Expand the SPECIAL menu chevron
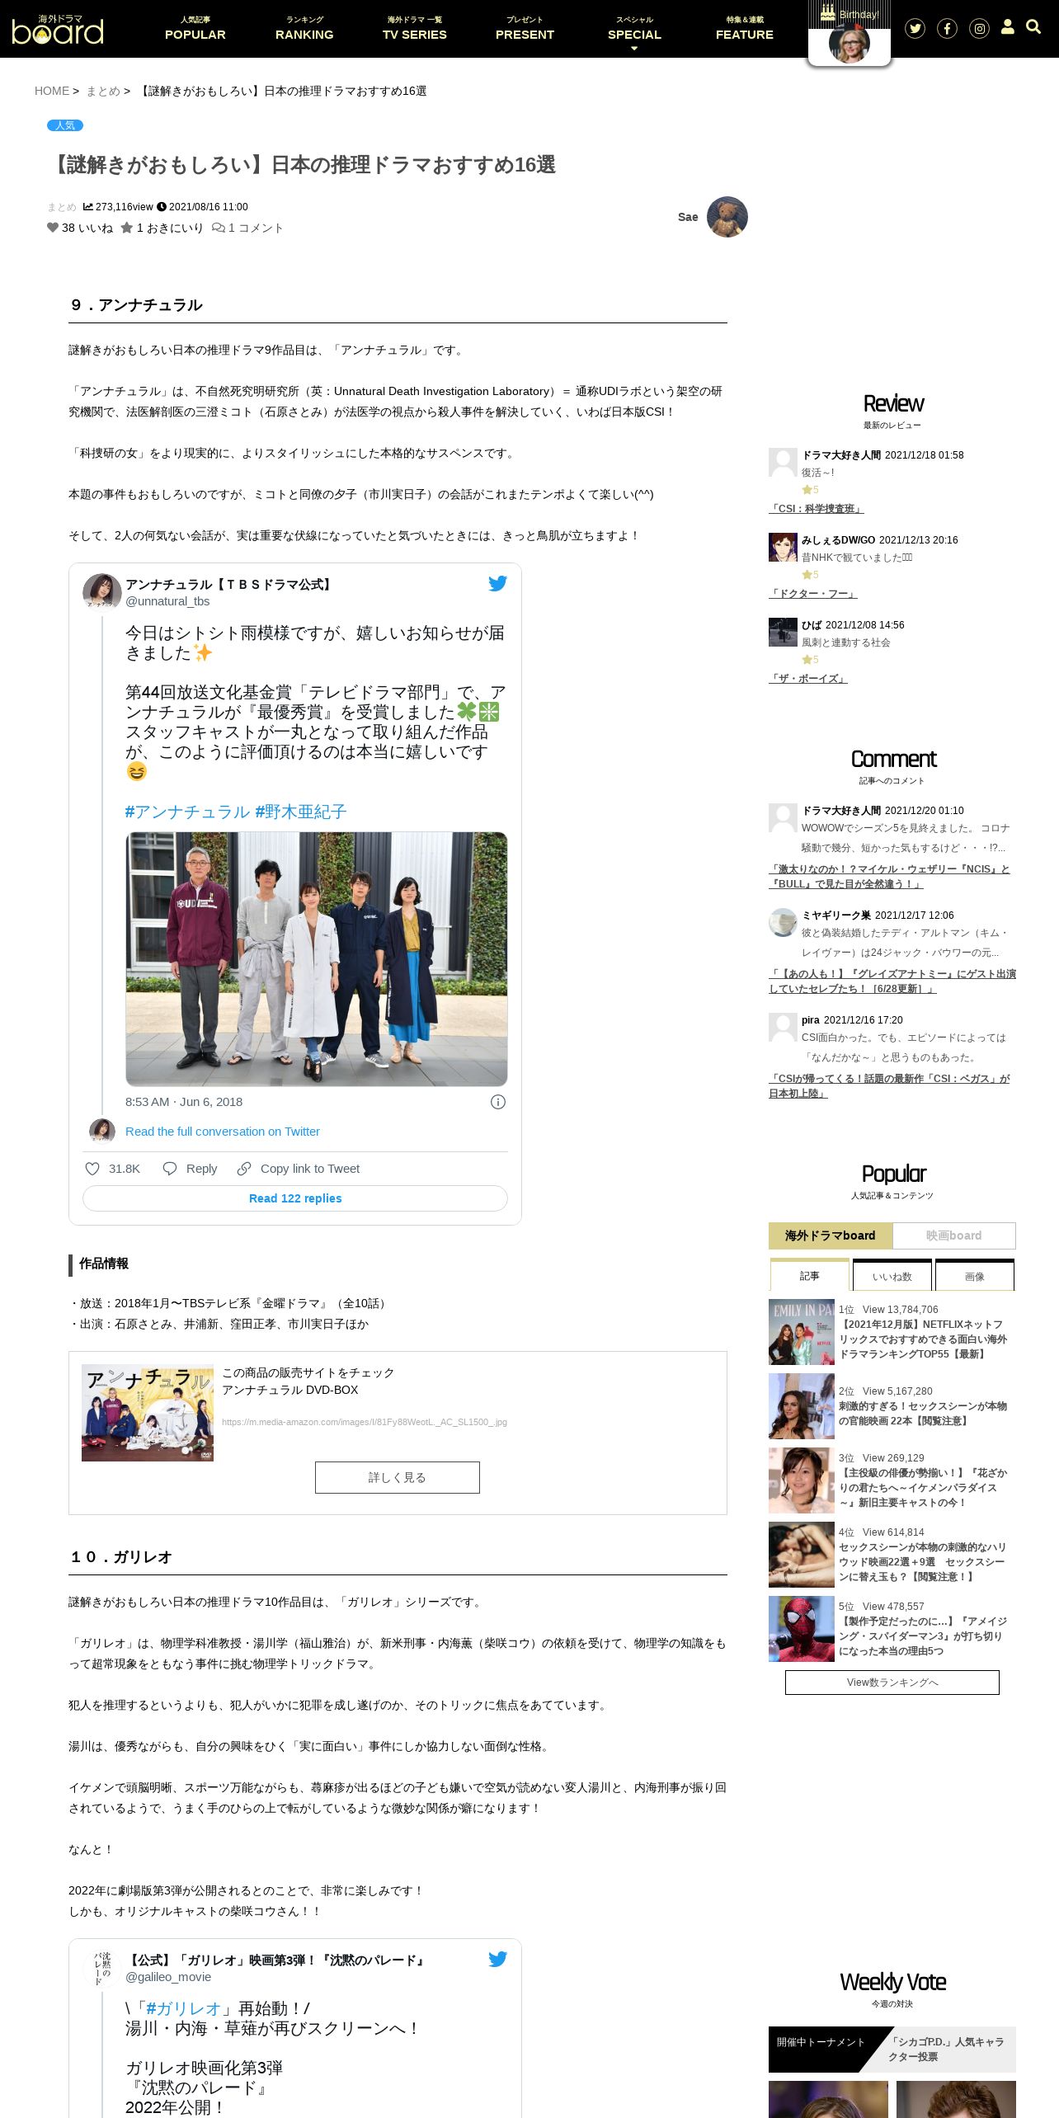 tap(634, 49)
